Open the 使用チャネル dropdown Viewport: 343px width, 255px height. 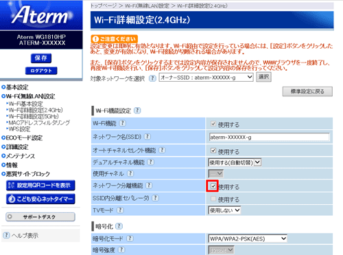point(216,174)
